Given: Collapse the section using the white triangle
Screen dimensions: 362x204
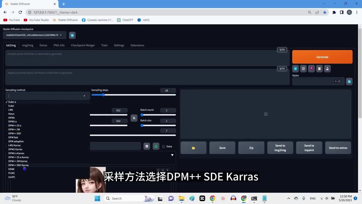Looking at the screenshot, I should tap(172, 155).
